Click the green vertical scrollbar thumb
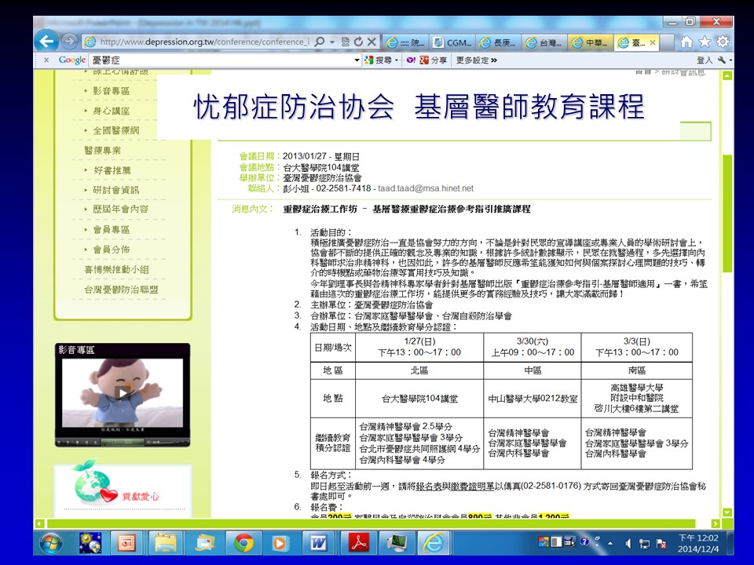This screenshot has height=565, width=754. point(727,213)
